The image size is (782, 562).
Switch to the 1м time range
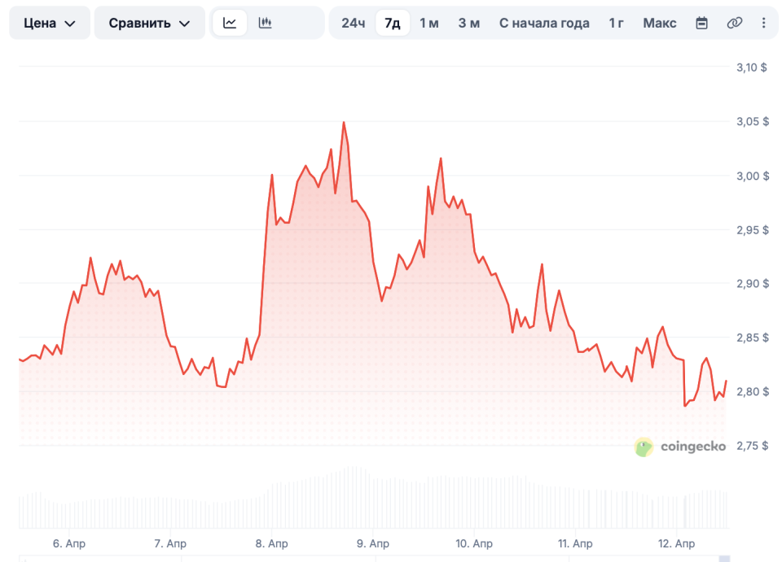tap(428, 23)
